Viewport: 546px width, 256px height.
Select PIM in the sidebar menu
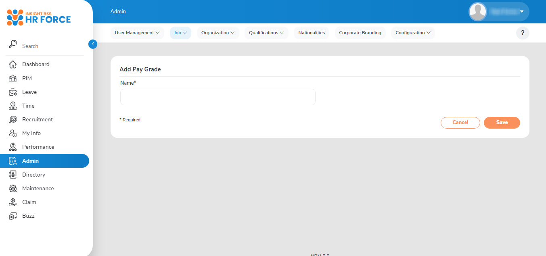[27, 78]
